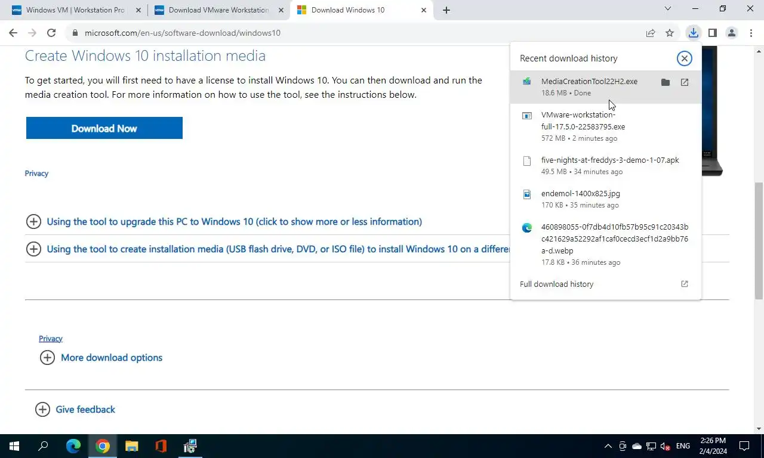Screen dimensions: 764x458
Task: Show MediaCreationTool22H2.exe in folder
Action: [666, 82]
